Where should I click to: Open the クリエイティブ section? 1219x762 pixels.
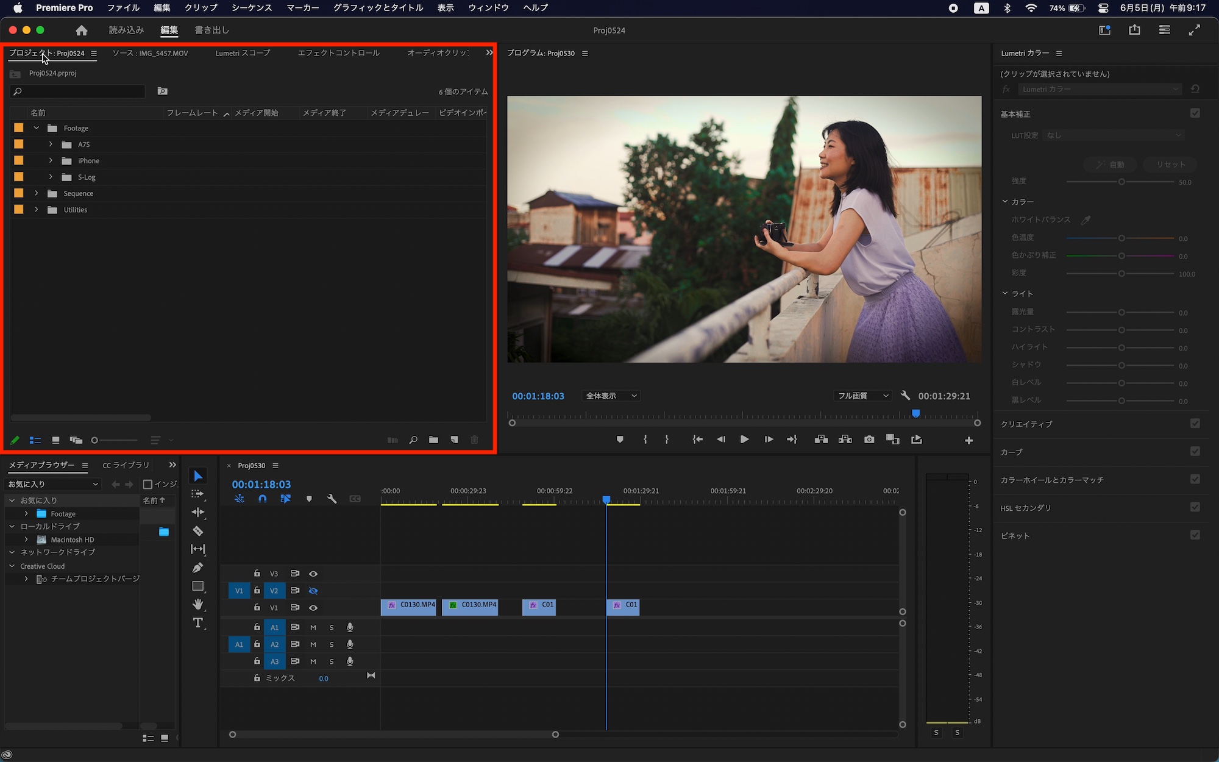[1026, 424]
